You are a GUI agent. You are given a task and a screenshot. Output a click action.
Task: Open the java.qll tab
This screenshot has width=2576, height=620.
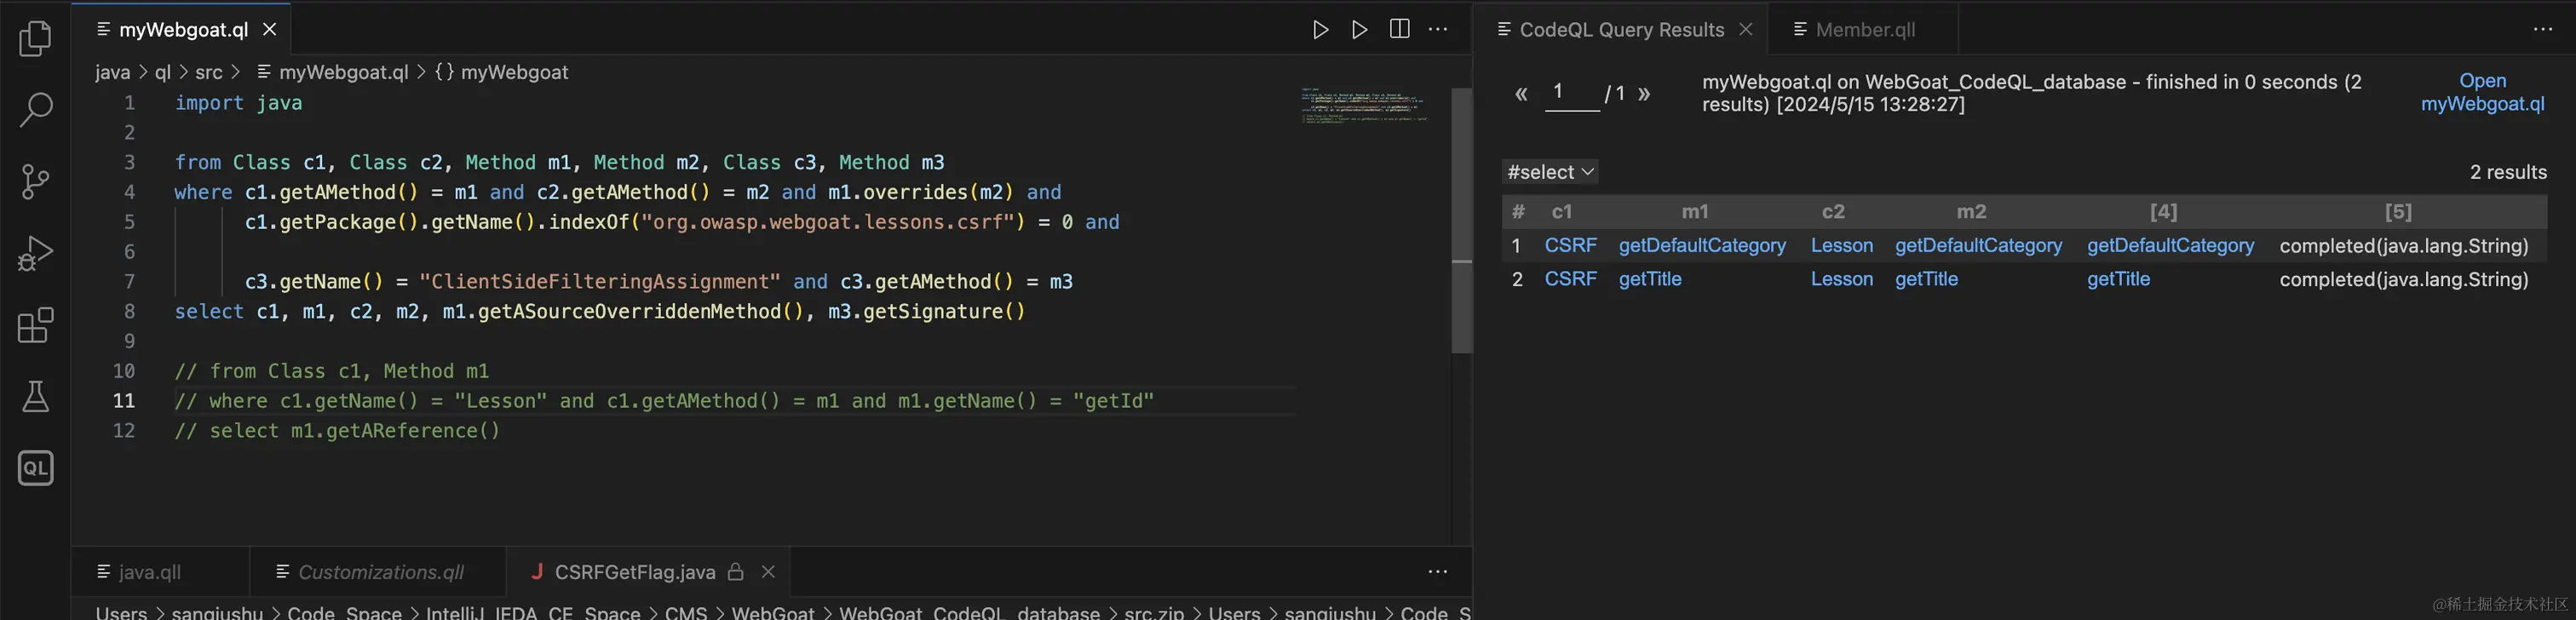click(x=149, y=572)
